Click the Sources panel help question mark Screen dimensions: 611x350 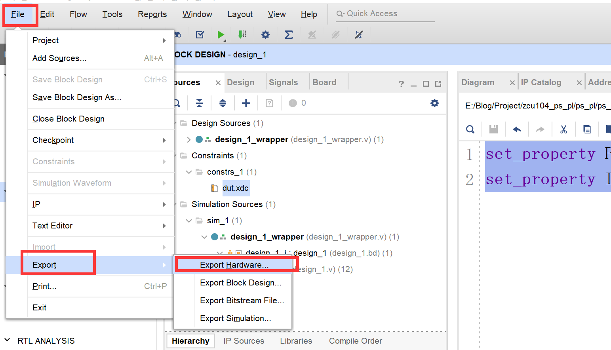(x=401, y=84)
